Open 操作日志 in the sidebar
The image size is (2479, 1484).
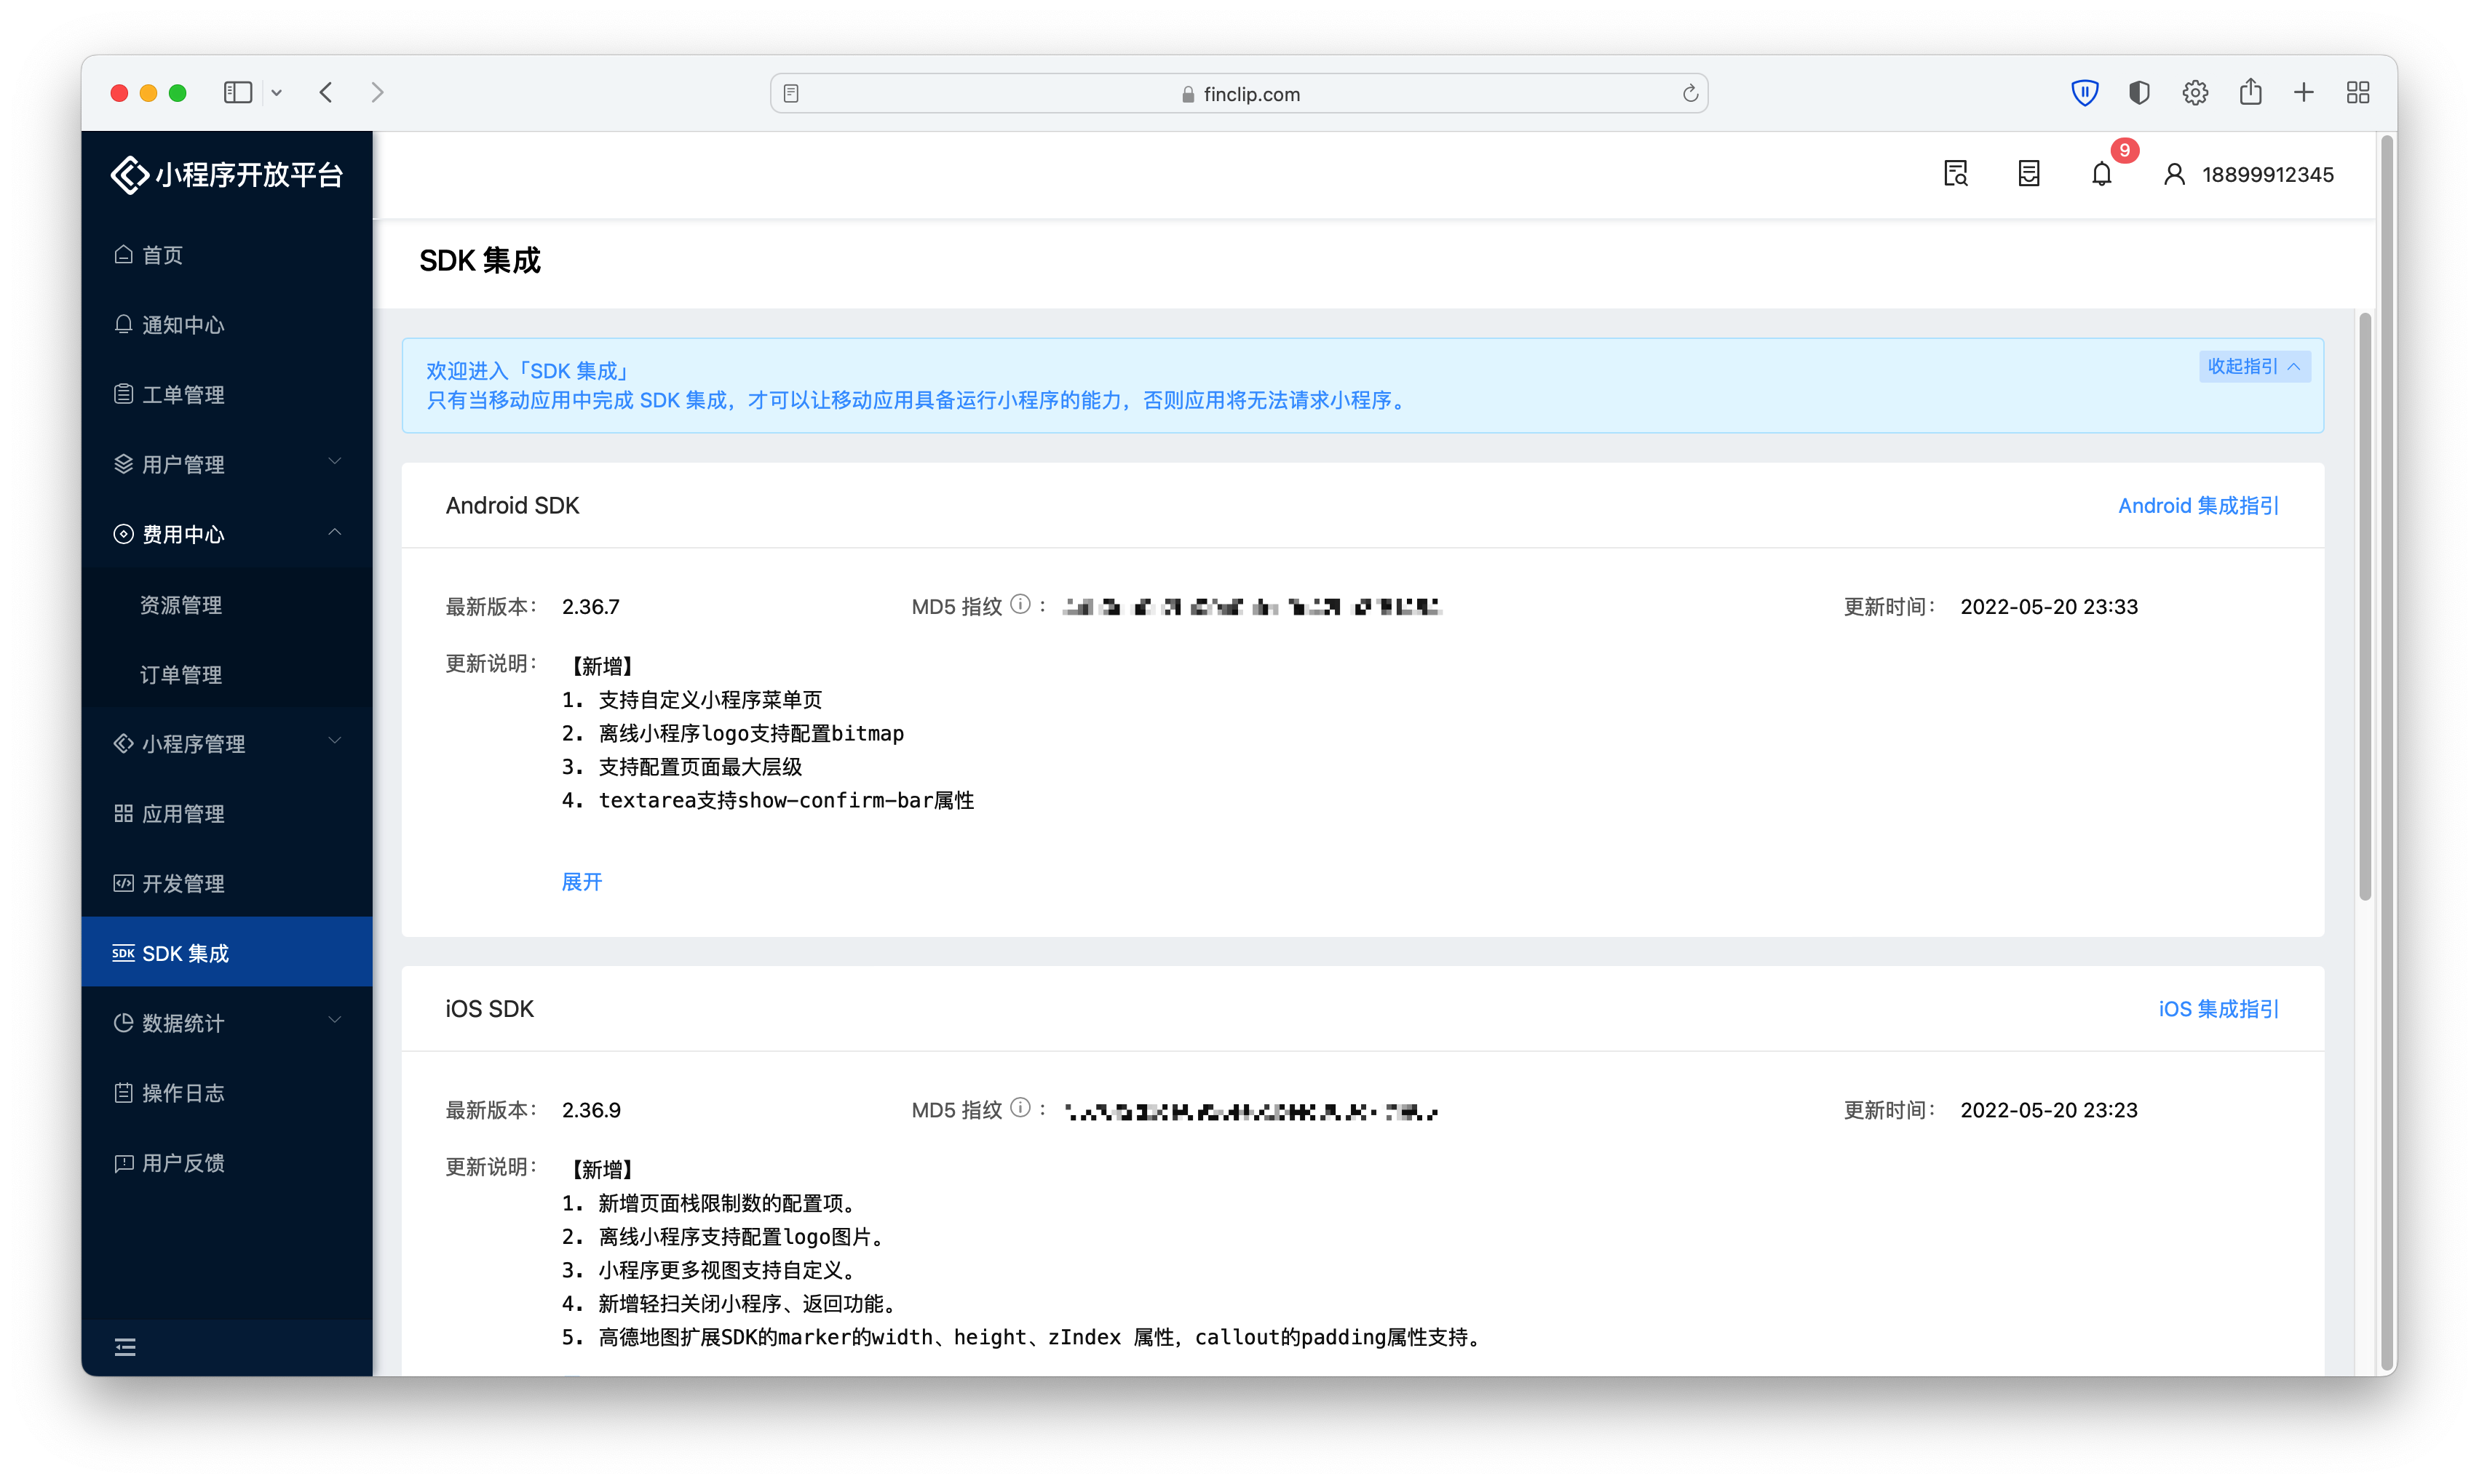(227, 1093)
